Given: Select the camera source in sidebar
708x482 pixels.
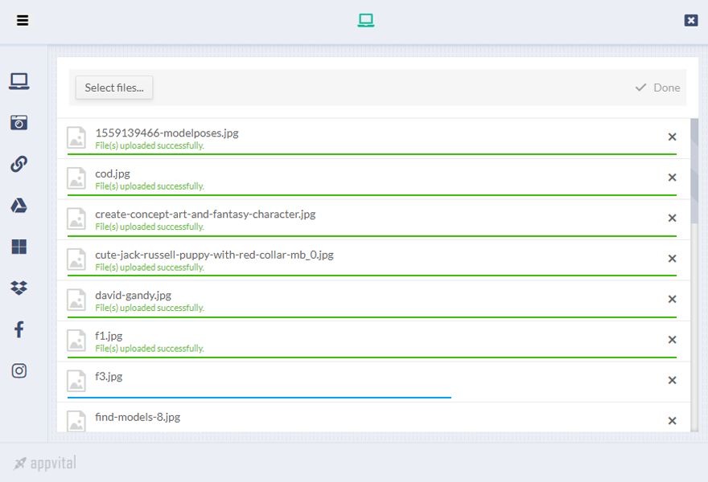Looking at the screenshot, I should 19,123.
